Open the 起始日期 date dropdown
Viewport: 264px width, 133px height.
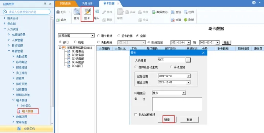(x=188, y=76)
